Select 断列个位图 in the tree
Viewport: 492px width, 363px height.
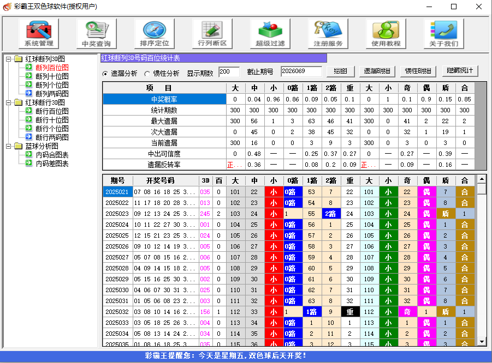tap(52, 85)
